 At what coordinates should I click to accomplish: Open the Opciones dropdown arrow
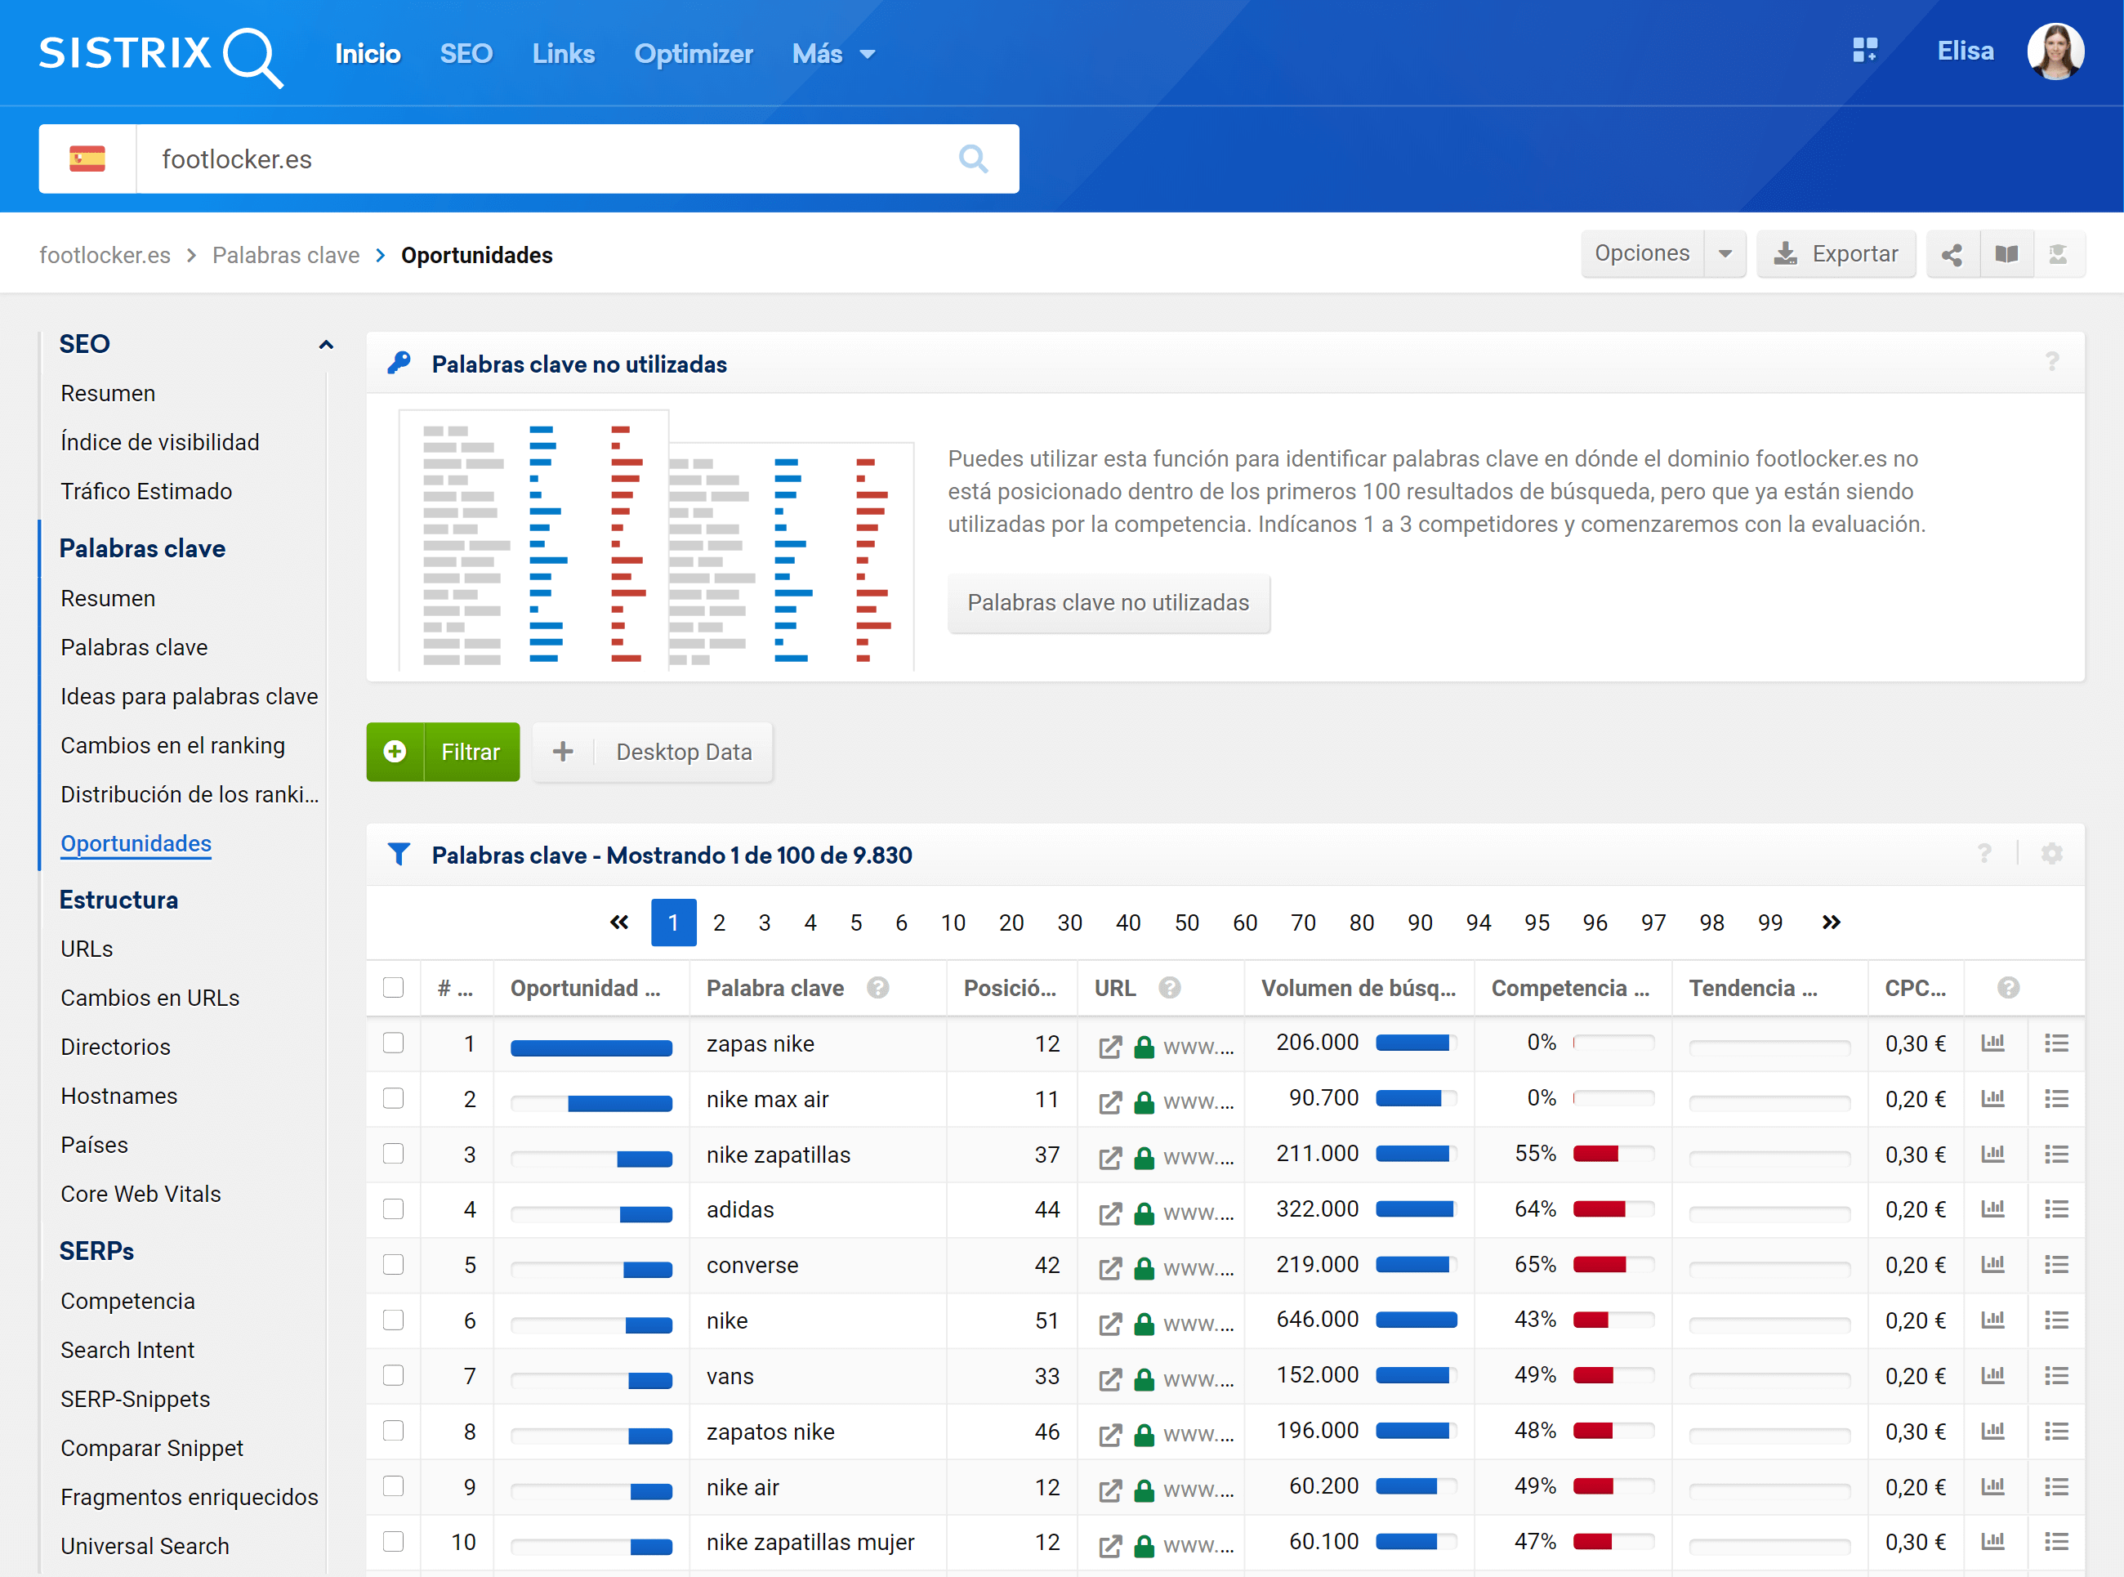point(1725,254)
